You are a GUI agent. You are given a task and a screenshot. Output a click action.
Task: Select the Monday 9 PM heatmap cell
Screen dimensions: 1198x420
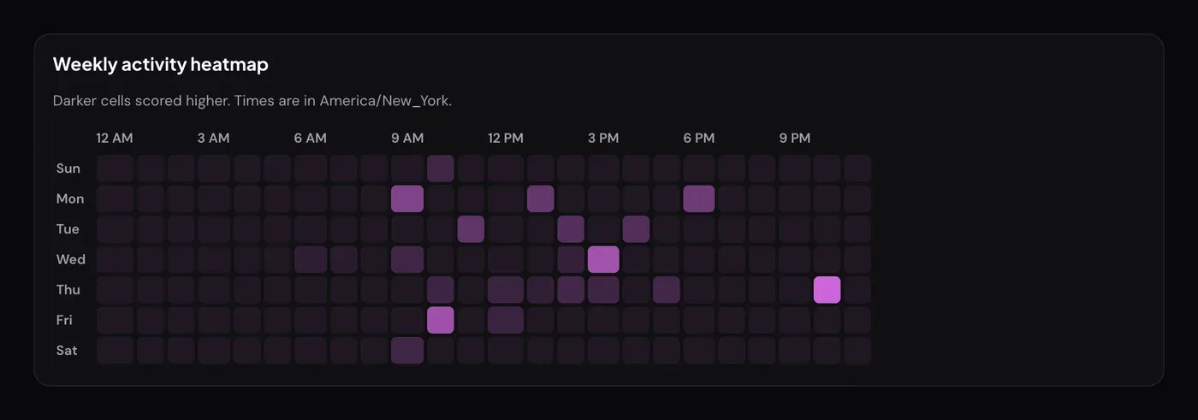[795, 198]
